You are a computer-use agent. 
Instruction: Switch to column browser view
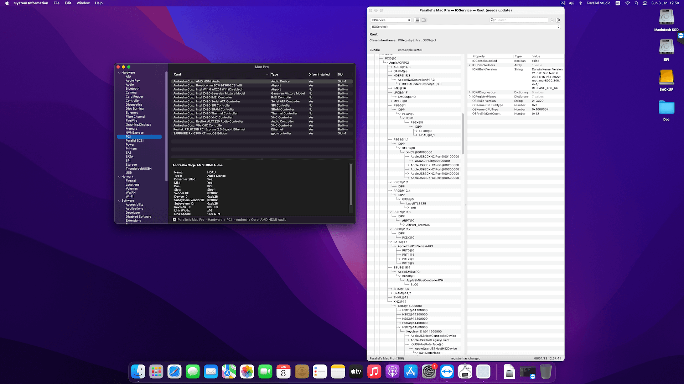pos(424,20)
